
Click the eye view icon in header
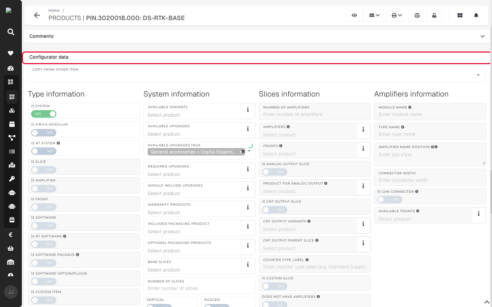pyautogui.click(x=354, y=15)
